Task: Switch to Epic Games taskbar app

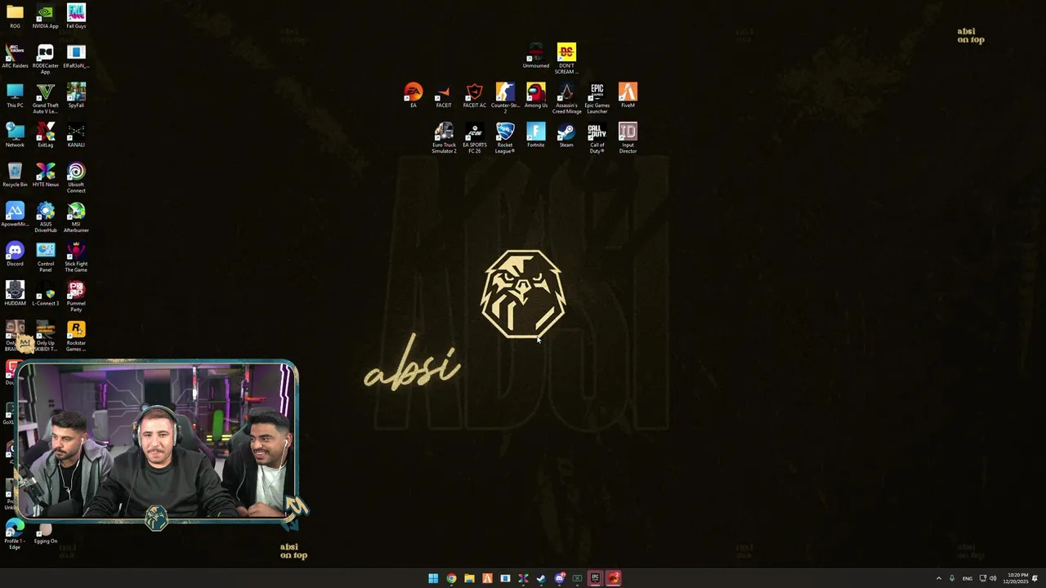Action: click(x=595, y=578)
